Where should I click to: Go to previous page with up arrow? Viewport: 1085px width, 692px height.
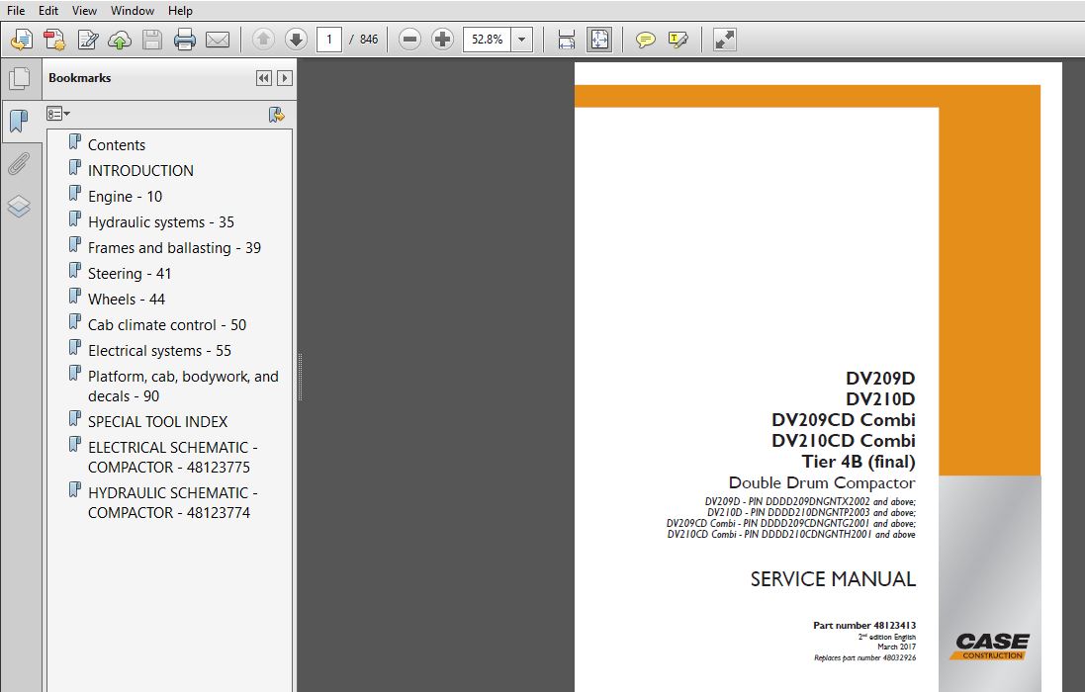coord(263,40)
